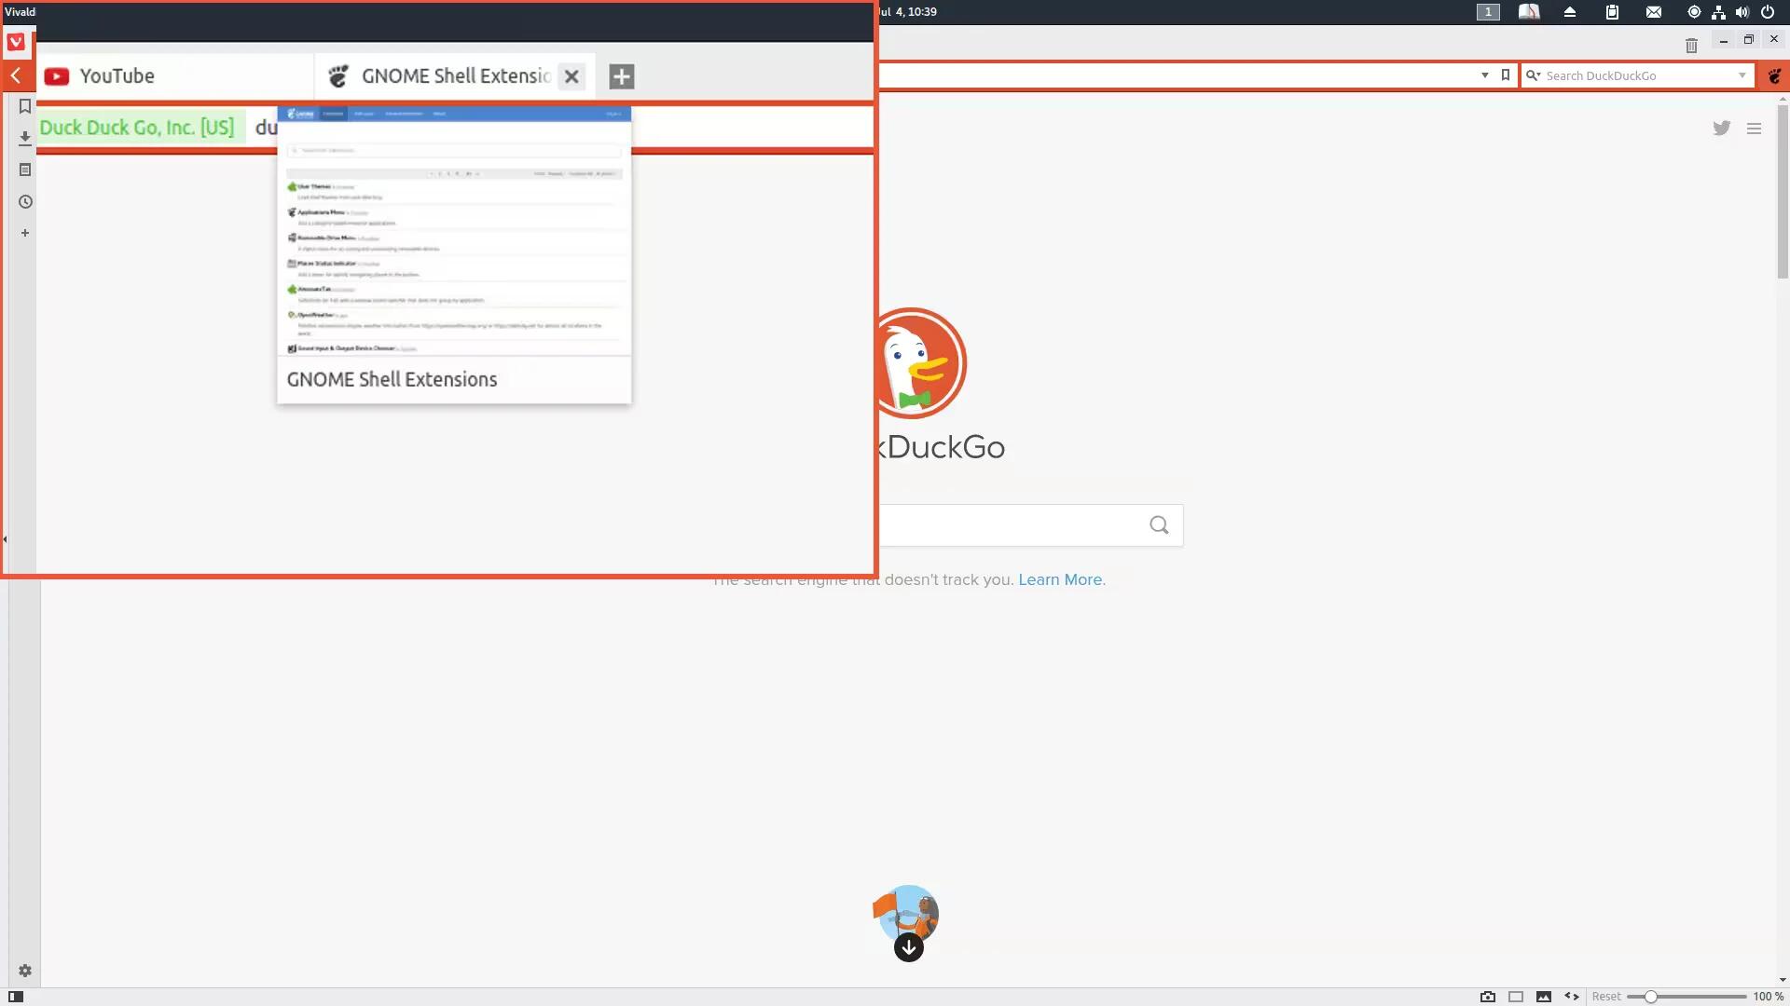Image resolution: width=1790 pixels, height=1006 pixels.
Task: Click the 100 % zoom value
Action: [x=1768, y=997]
